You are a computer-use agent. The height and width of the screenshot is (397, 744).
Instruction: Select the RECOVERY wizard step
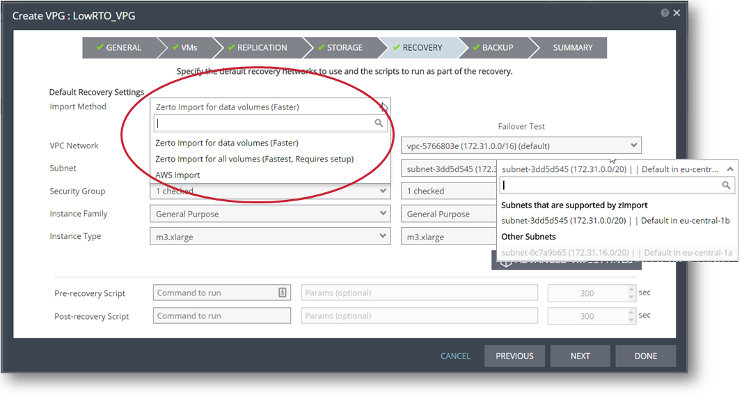tap(418, 47)
